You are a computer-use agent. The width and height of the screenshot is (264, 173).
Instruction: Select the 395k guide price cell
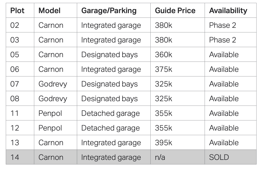click(x=164, y=143)
